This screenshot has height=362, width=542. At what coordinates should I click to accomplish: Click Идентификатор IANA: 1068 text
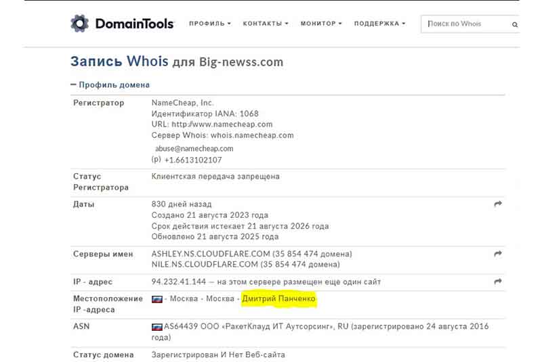205,114
